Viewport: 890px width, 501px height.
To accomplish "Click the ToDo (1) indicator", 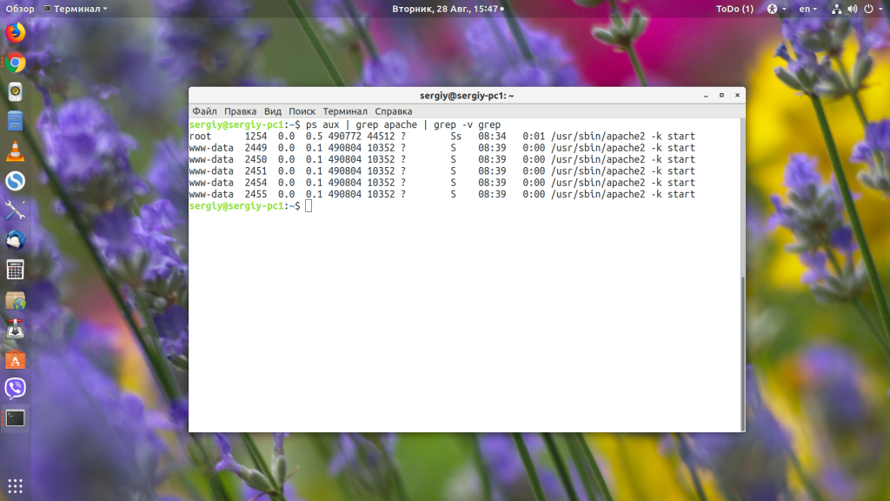I will click(734, 9).
